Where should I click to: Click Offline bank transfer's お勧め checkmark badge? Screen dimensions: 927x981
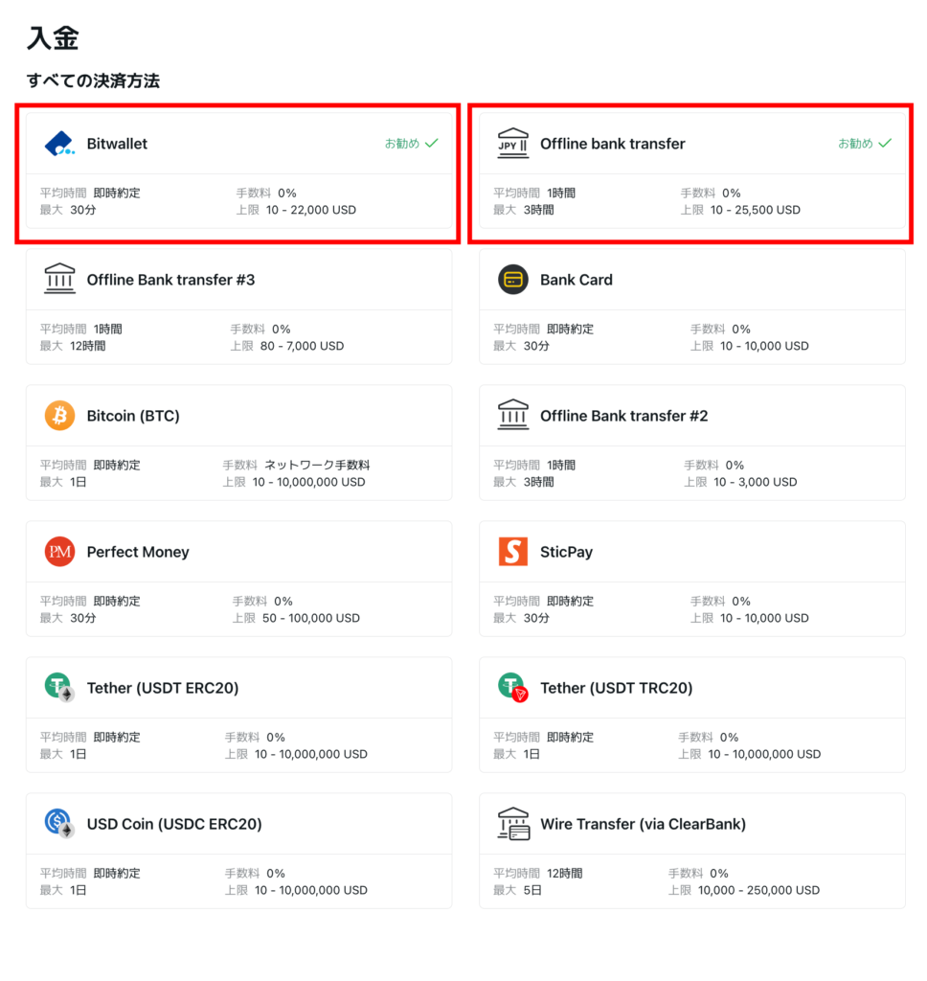tap(865, 144)
